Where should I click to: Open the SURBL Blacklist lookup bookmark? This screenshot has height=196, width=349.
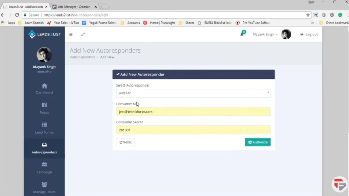click(x=214, y=23)
